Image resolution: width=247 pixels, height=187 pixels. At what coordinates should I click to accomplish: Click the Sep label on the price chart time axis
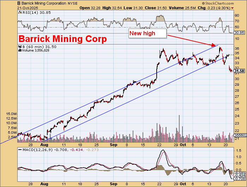113,145
